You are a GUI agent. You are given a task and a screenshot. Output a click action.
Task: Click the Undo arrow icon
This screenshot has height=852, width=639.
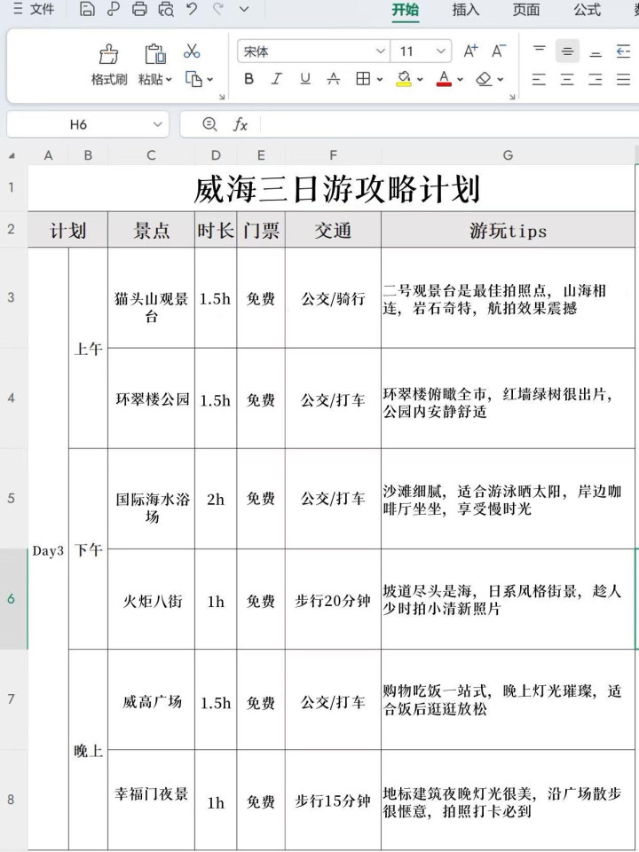point(192,10)
